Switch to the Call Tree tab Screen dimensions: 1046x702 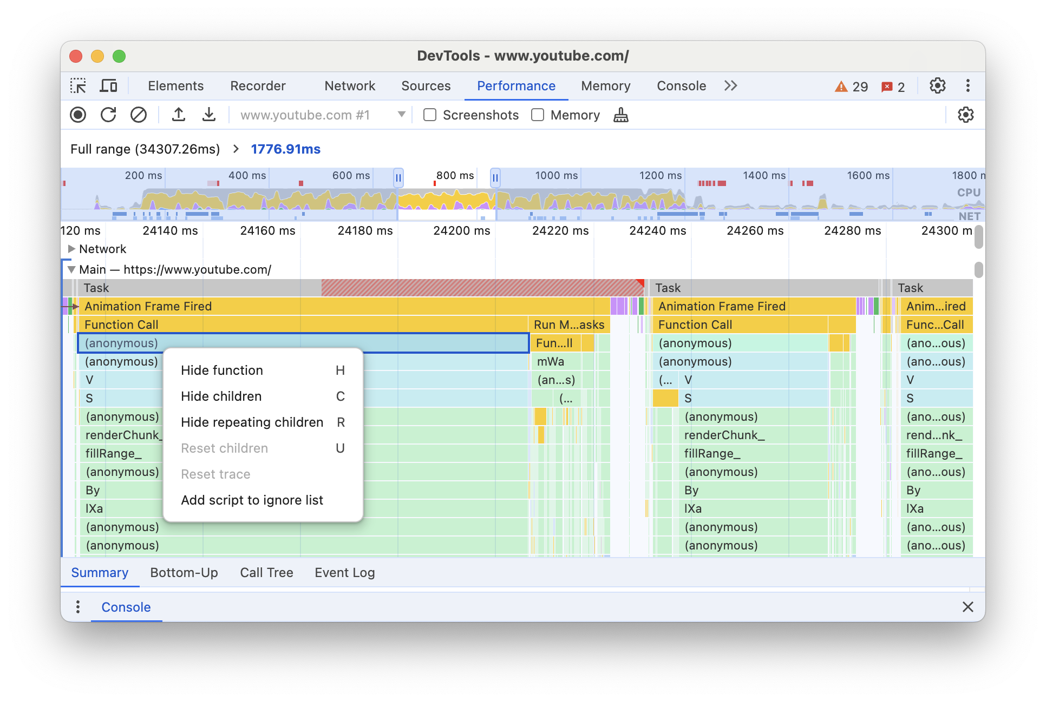(x=267, y=572)
